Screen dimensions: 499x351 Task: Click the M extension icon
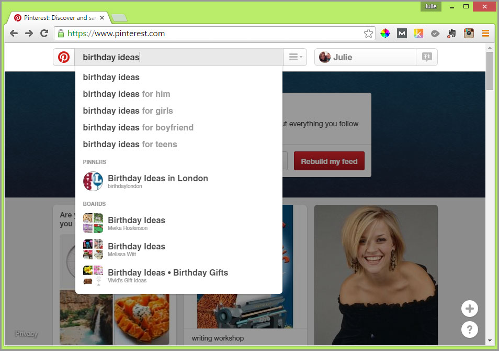point(402,33)
